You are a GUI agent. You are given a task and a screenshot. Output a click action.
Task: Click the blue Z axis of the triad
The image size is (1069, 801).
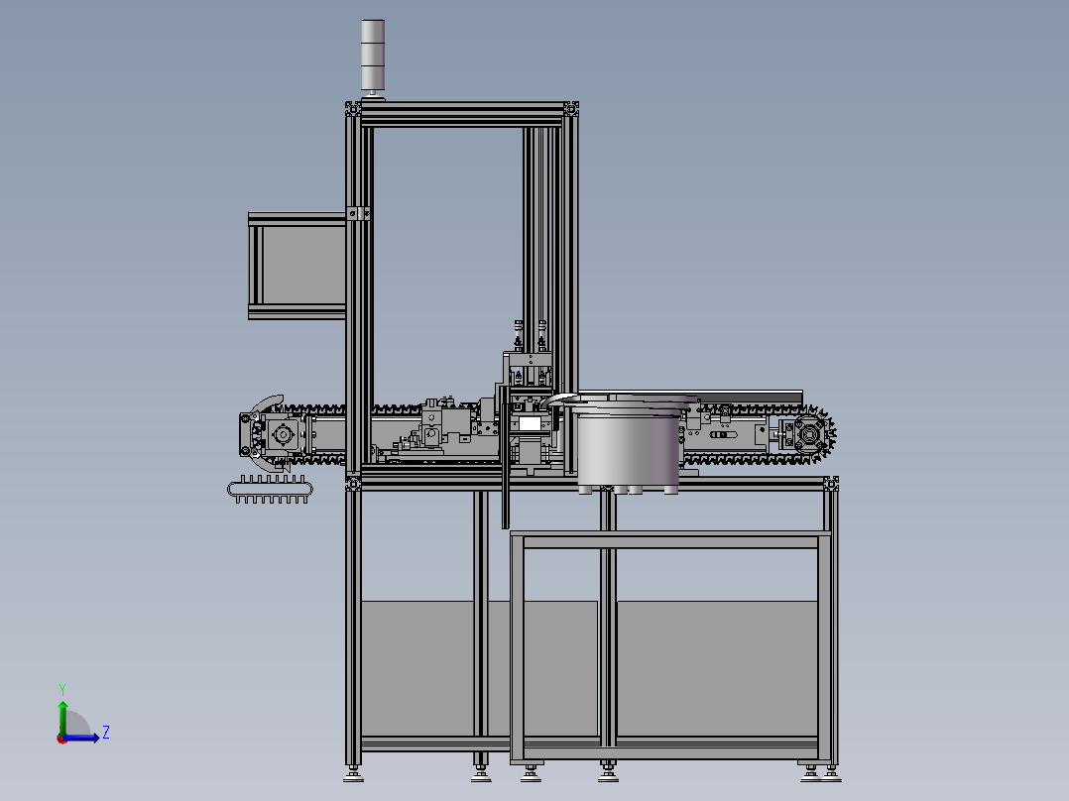(x=81, y=738)
